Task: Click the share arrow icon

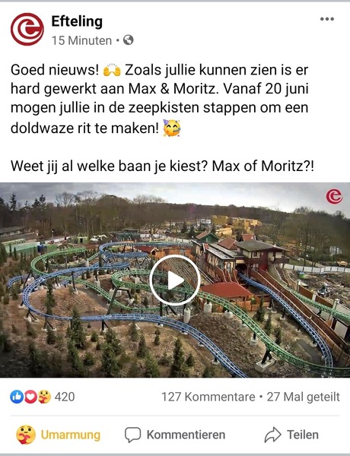Action: [x=272, y=435]
